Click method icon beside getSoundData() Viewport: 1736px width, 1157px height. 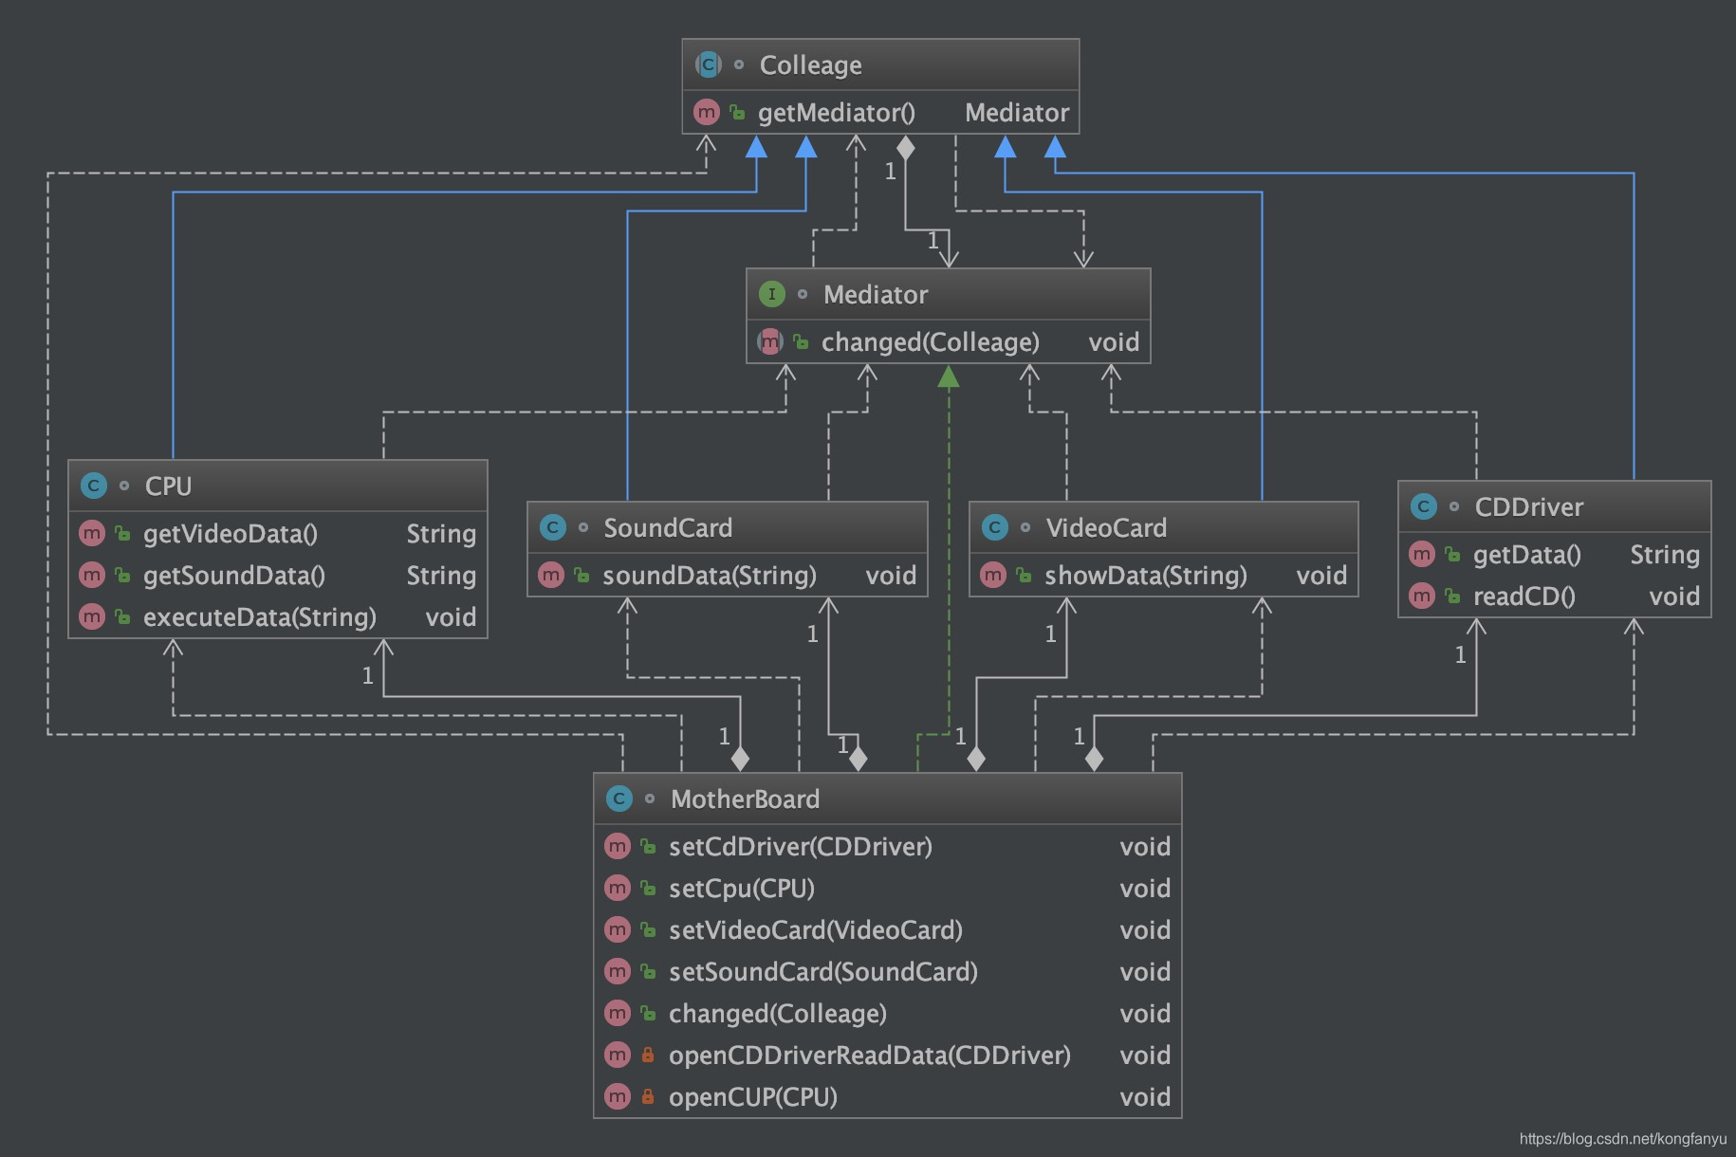pyautogui.click(x=91, y=575)
